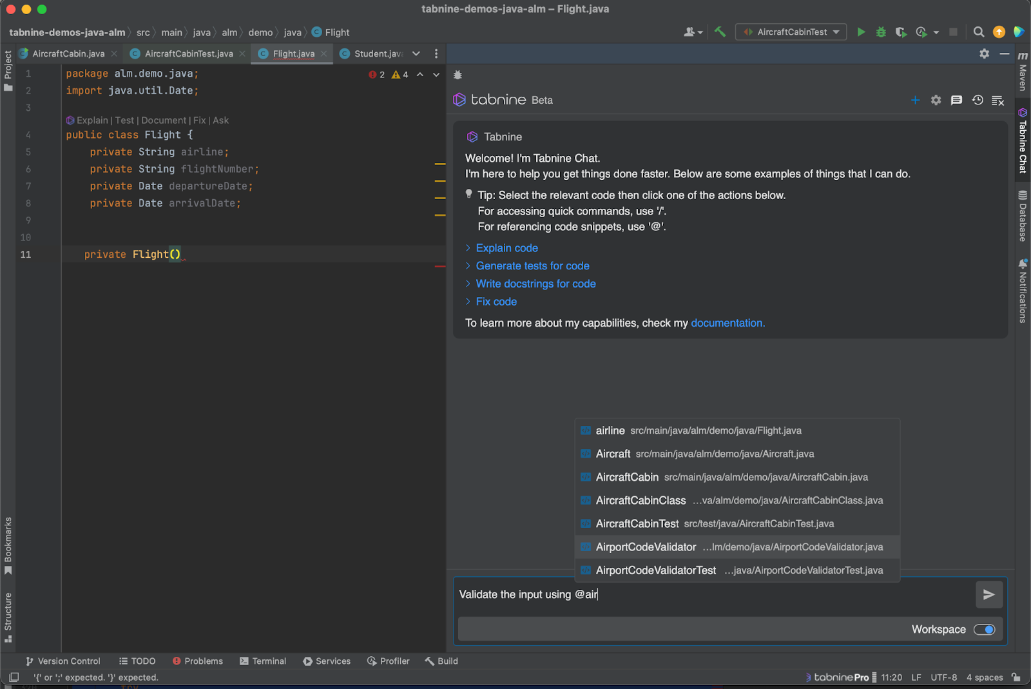1031x689 pixels.
Task: Click the chat message input field
Action: pos(709,594)
